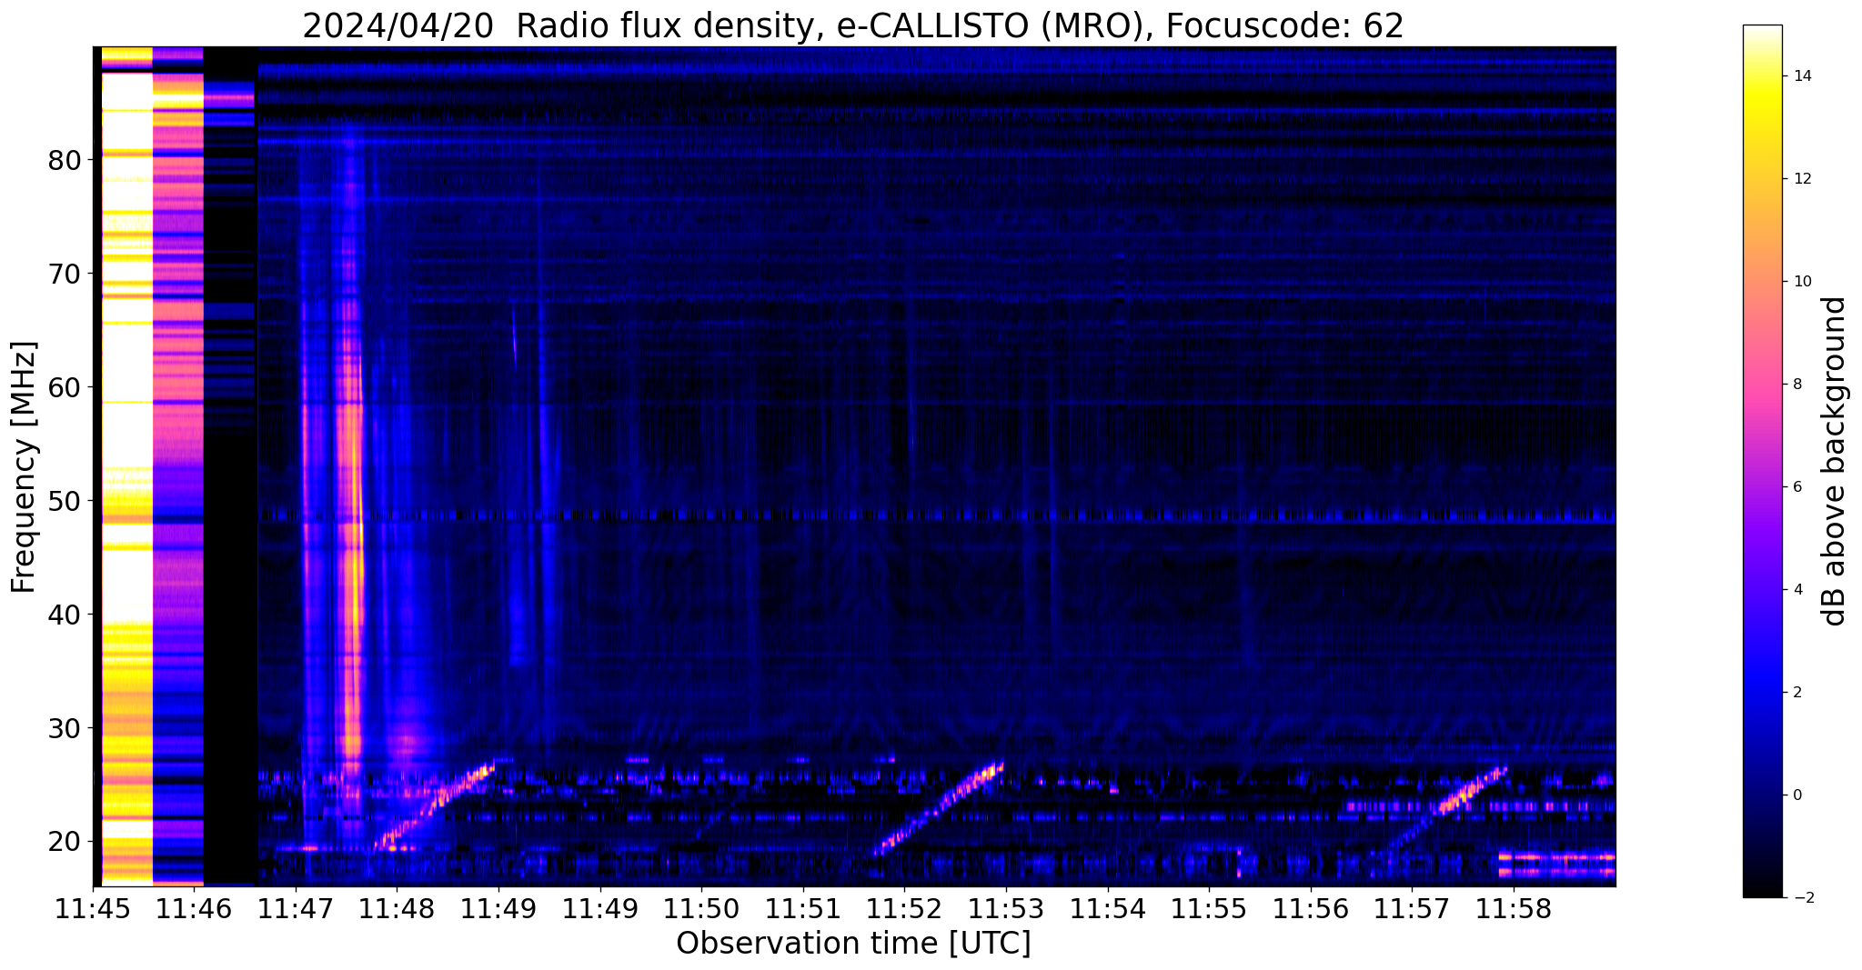
Task: Pick the 12 dB colorbar tick label
Action: click(1804, 179)
